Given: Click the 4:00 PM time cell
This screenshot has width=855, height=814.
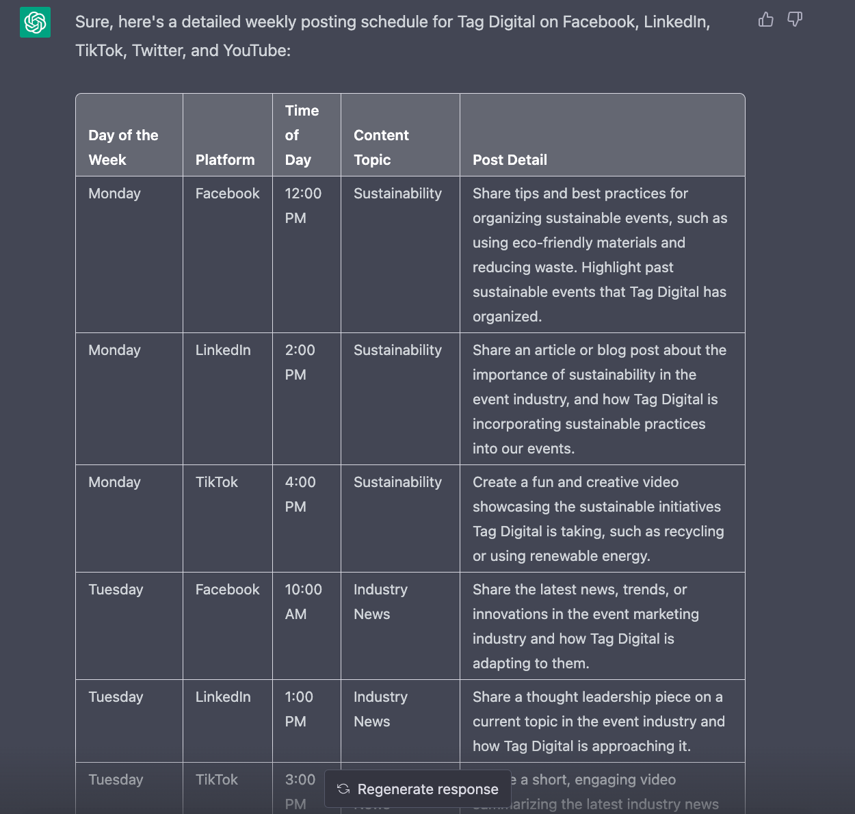Looking at the screenshot, I should (x=300, y=494).
